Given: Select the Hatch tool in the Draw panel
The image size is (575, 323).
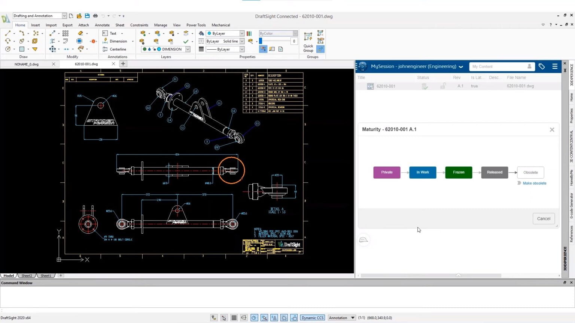Looking at the screenshot, I should [22, 49].
